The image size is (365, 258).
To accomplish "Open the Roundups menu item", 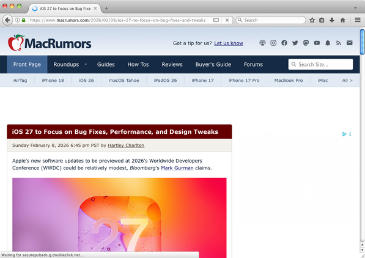I will (x=67, y=64).
